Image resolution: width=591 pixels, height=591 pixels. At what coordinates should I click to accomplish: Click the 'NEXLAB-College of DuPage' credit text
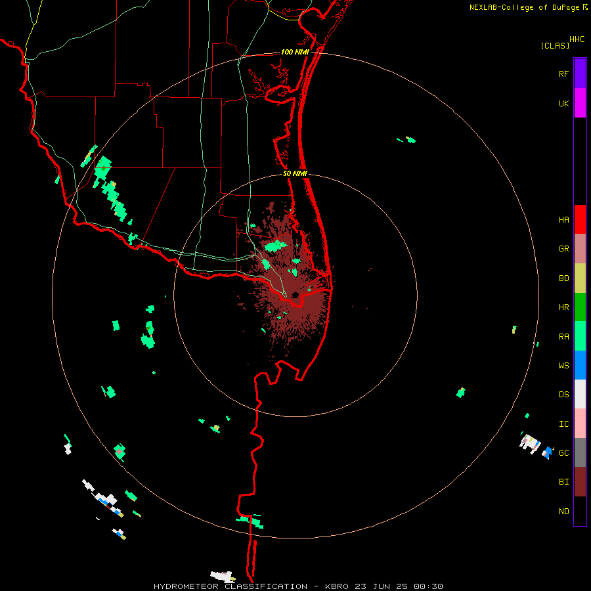click(524, 7)
